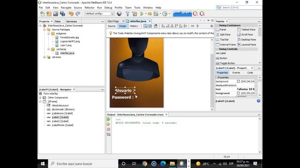Open Windows Start menu

click(43, 164)
